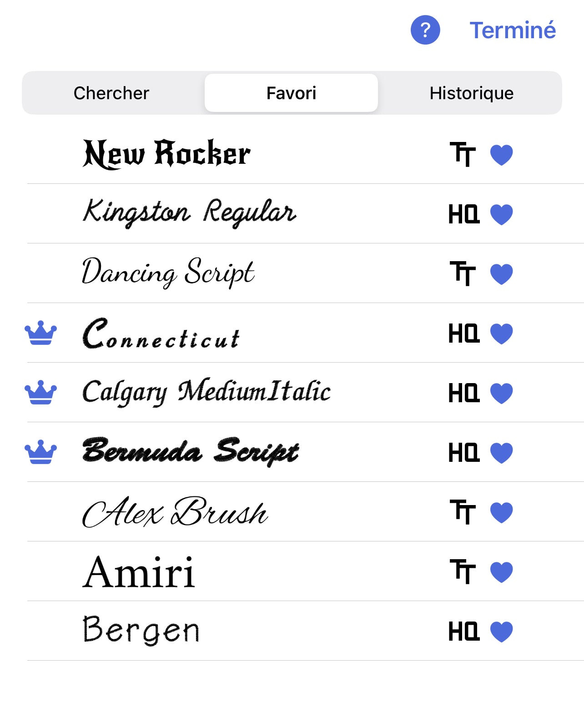The width and height of the screenshot is (584, 728).
Task: Select the Favori tab
Action: [x=291, y=93]
